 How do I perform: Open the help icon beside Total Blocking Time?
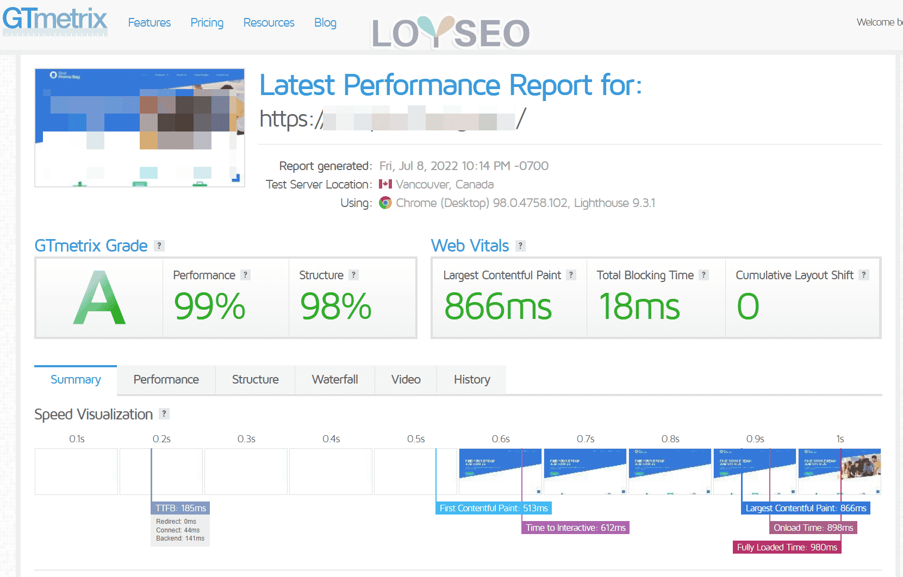pyautogui.click(x=703, y=275)
